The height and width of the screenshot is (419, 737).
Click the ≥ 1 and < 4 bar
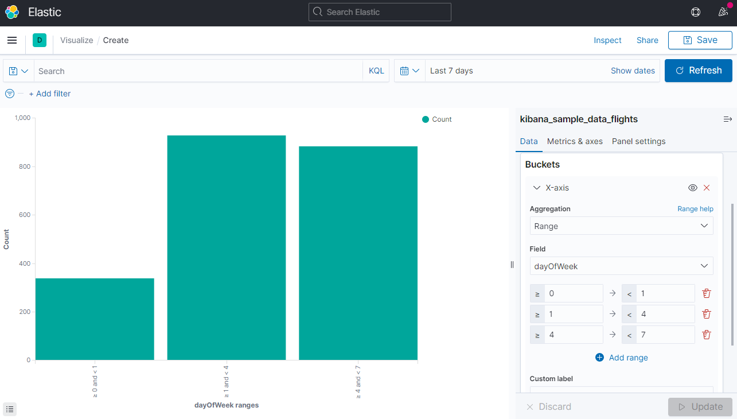pyautogui.click(x=227, y=248)
